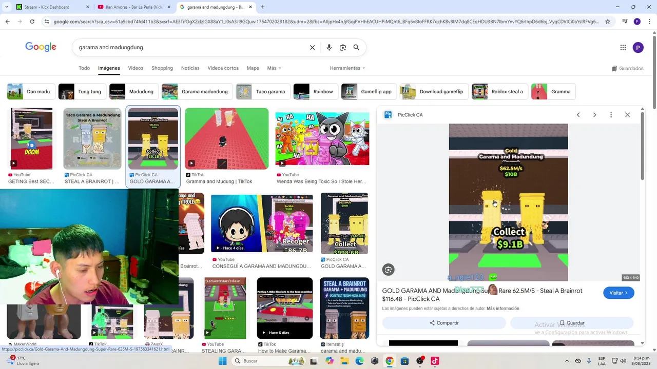Open Gramma and Mudung TikTok thumbnail
The image size is (657, 369).
[226, 138]
